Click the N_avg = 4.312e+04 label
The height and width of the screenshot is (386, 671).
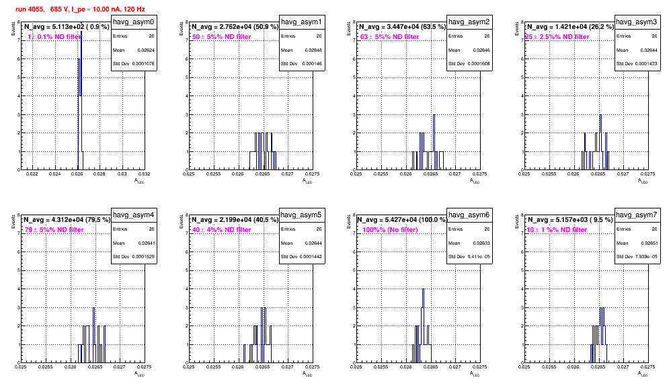[x=67, y=219]
